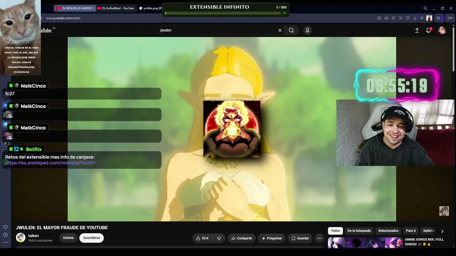456x256 pixels.
Task: Open TikTok in the browser sidebar
Action: (5, 144)
